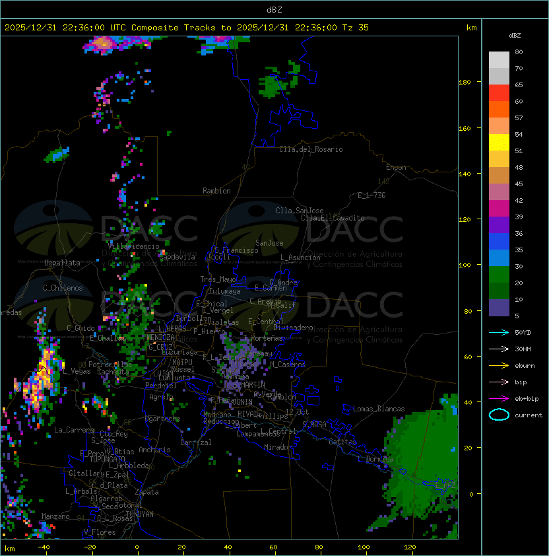The height and width of the screenshot is (556, 549).
Task: Click the 'Carrizal' label on the map
Action: pos(196,442)
